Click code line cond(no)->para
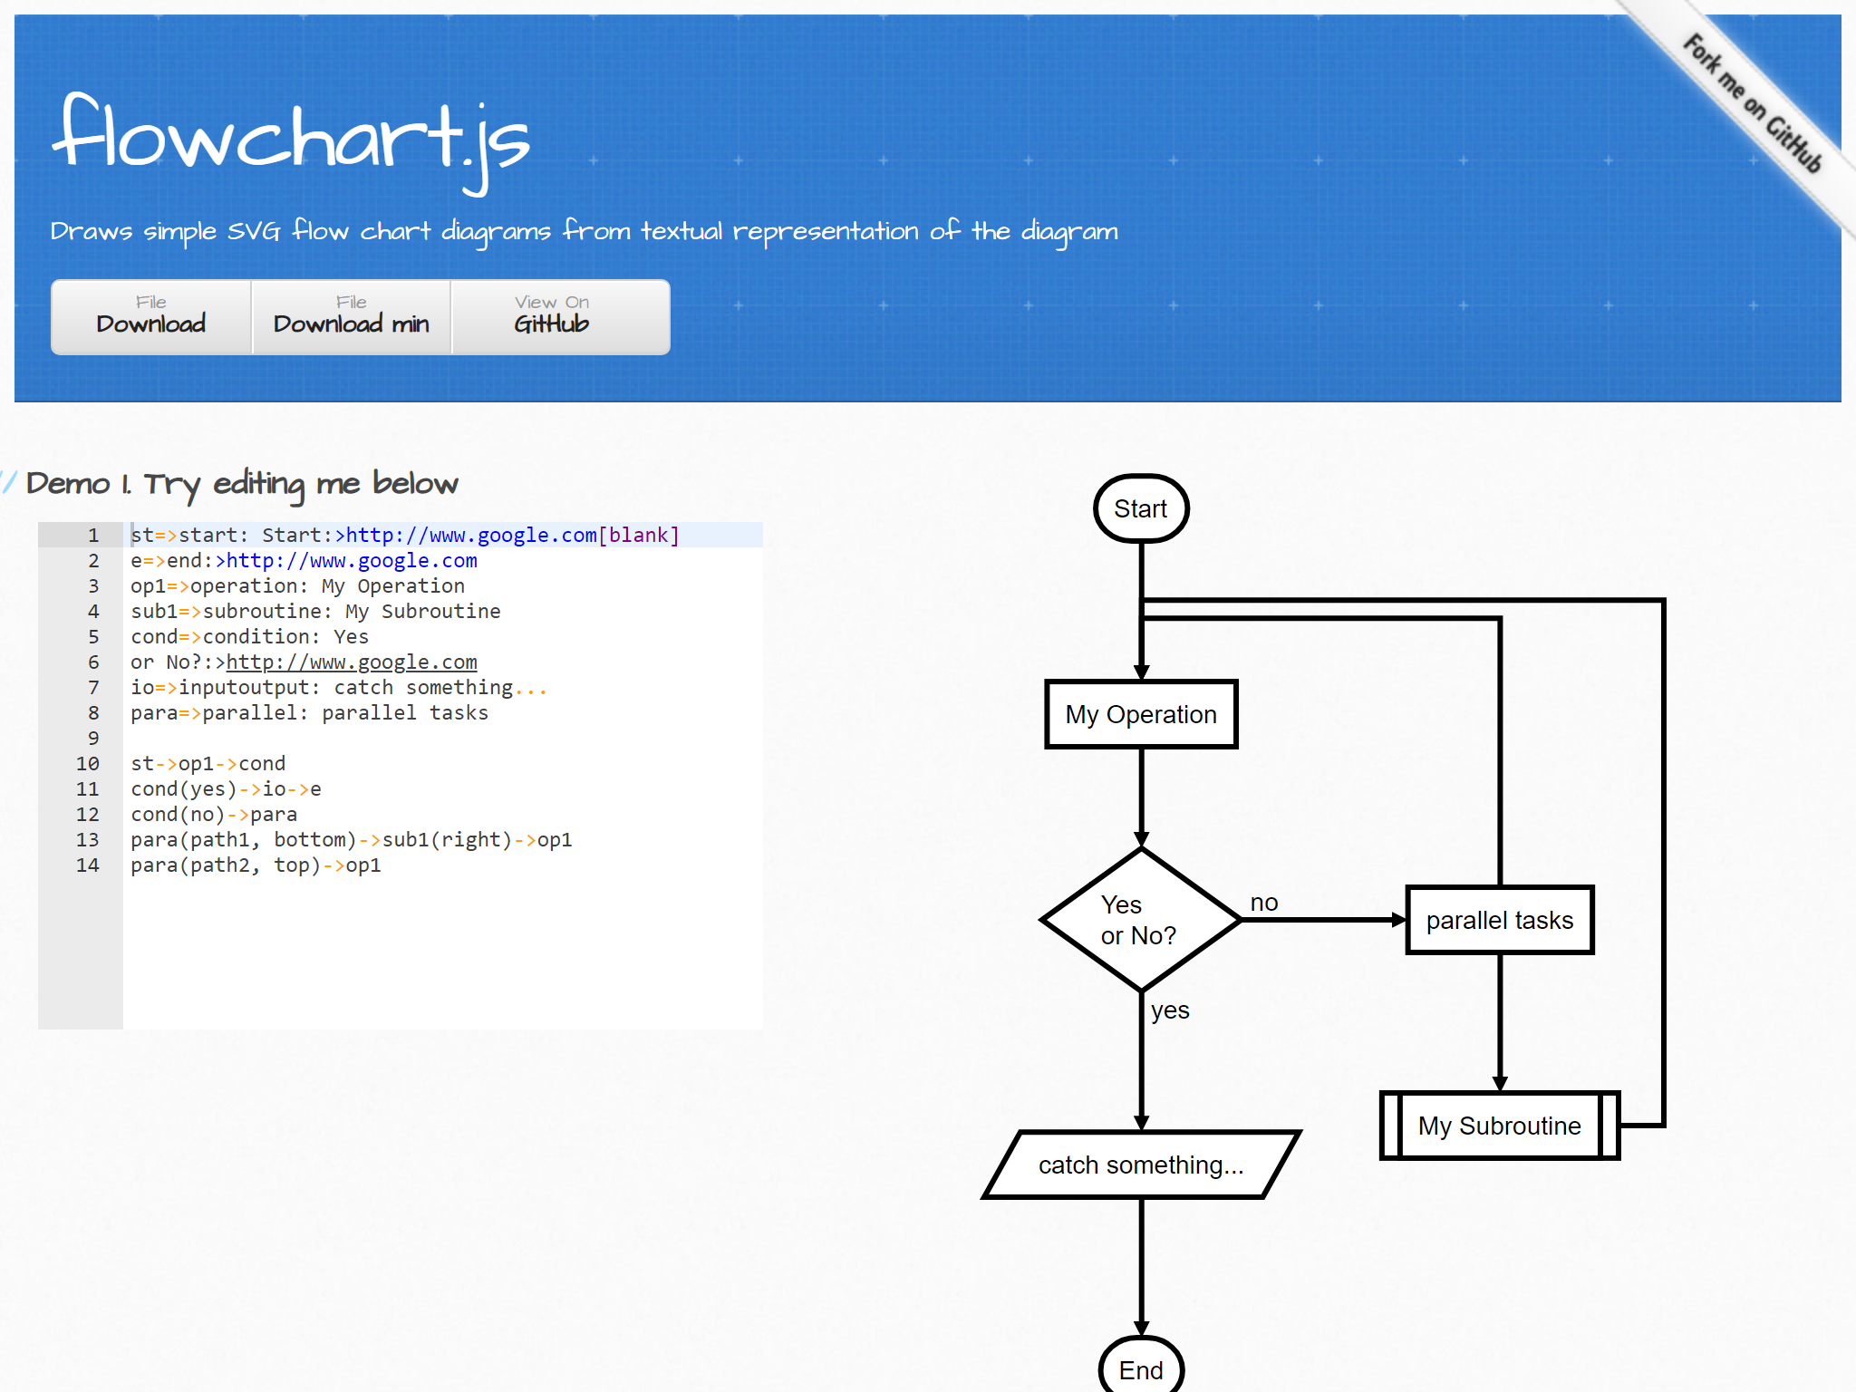Image resolution: width=1856 pixels, height=1392 pixels. point(214,814)
